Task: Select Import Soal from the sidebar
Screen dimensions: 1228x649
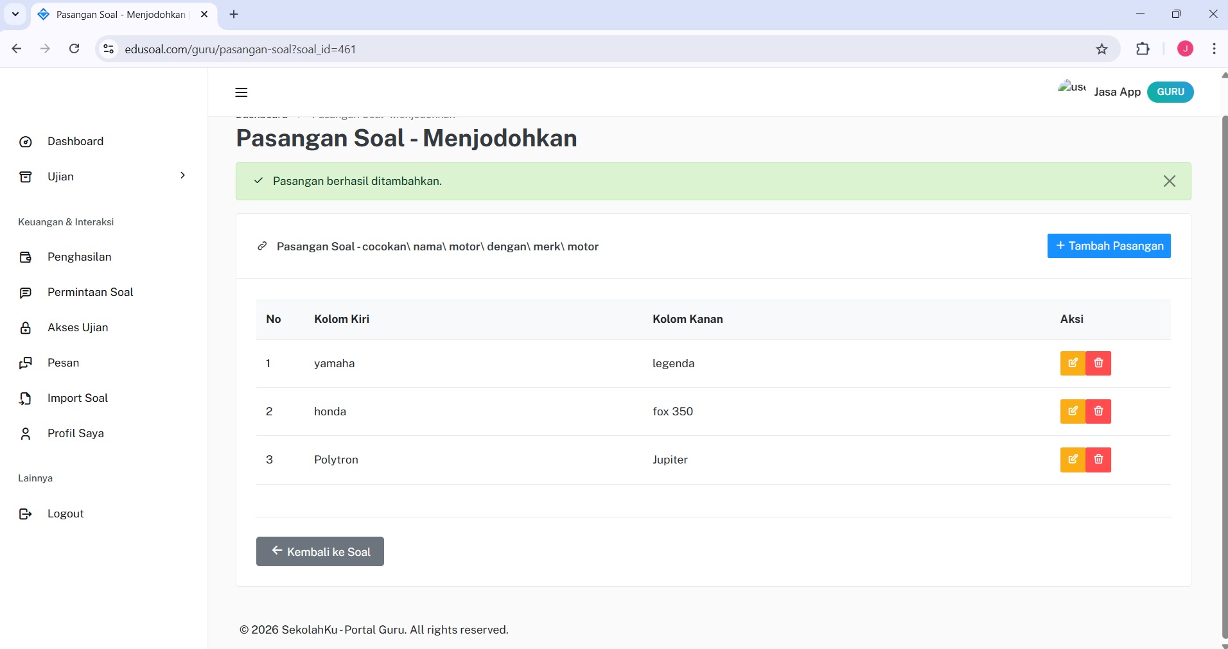Action: tap(76, 398)
